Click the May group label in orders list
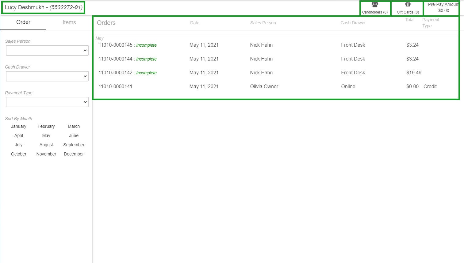Screen dimensions: 464x263 99,38
